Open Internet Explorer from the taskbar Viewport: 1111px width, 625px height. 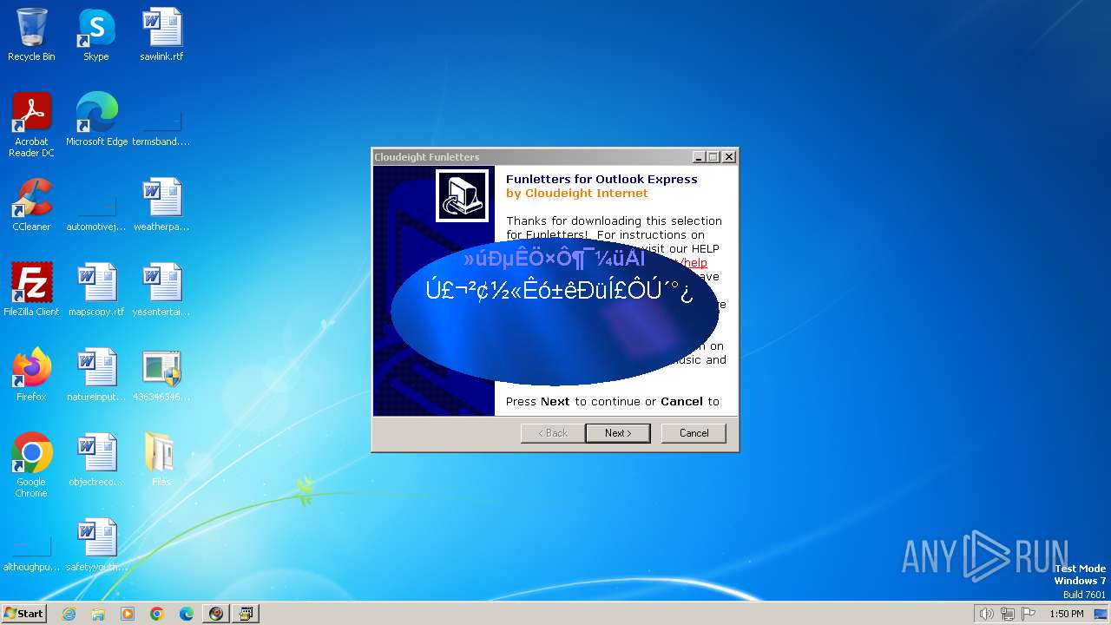pyautogui.click(x=69, y=614)
